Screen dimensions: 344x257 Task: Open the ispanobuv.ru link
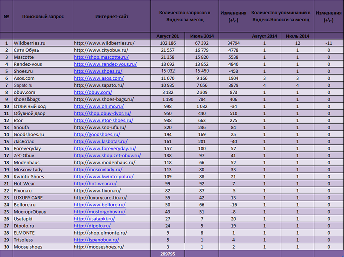[97, 240]
